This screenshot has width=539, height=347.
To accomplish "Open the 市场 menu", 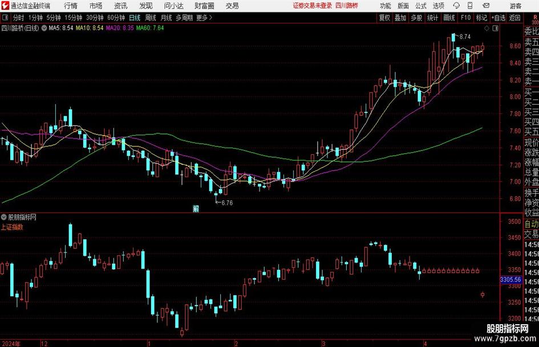I will 96,6.
